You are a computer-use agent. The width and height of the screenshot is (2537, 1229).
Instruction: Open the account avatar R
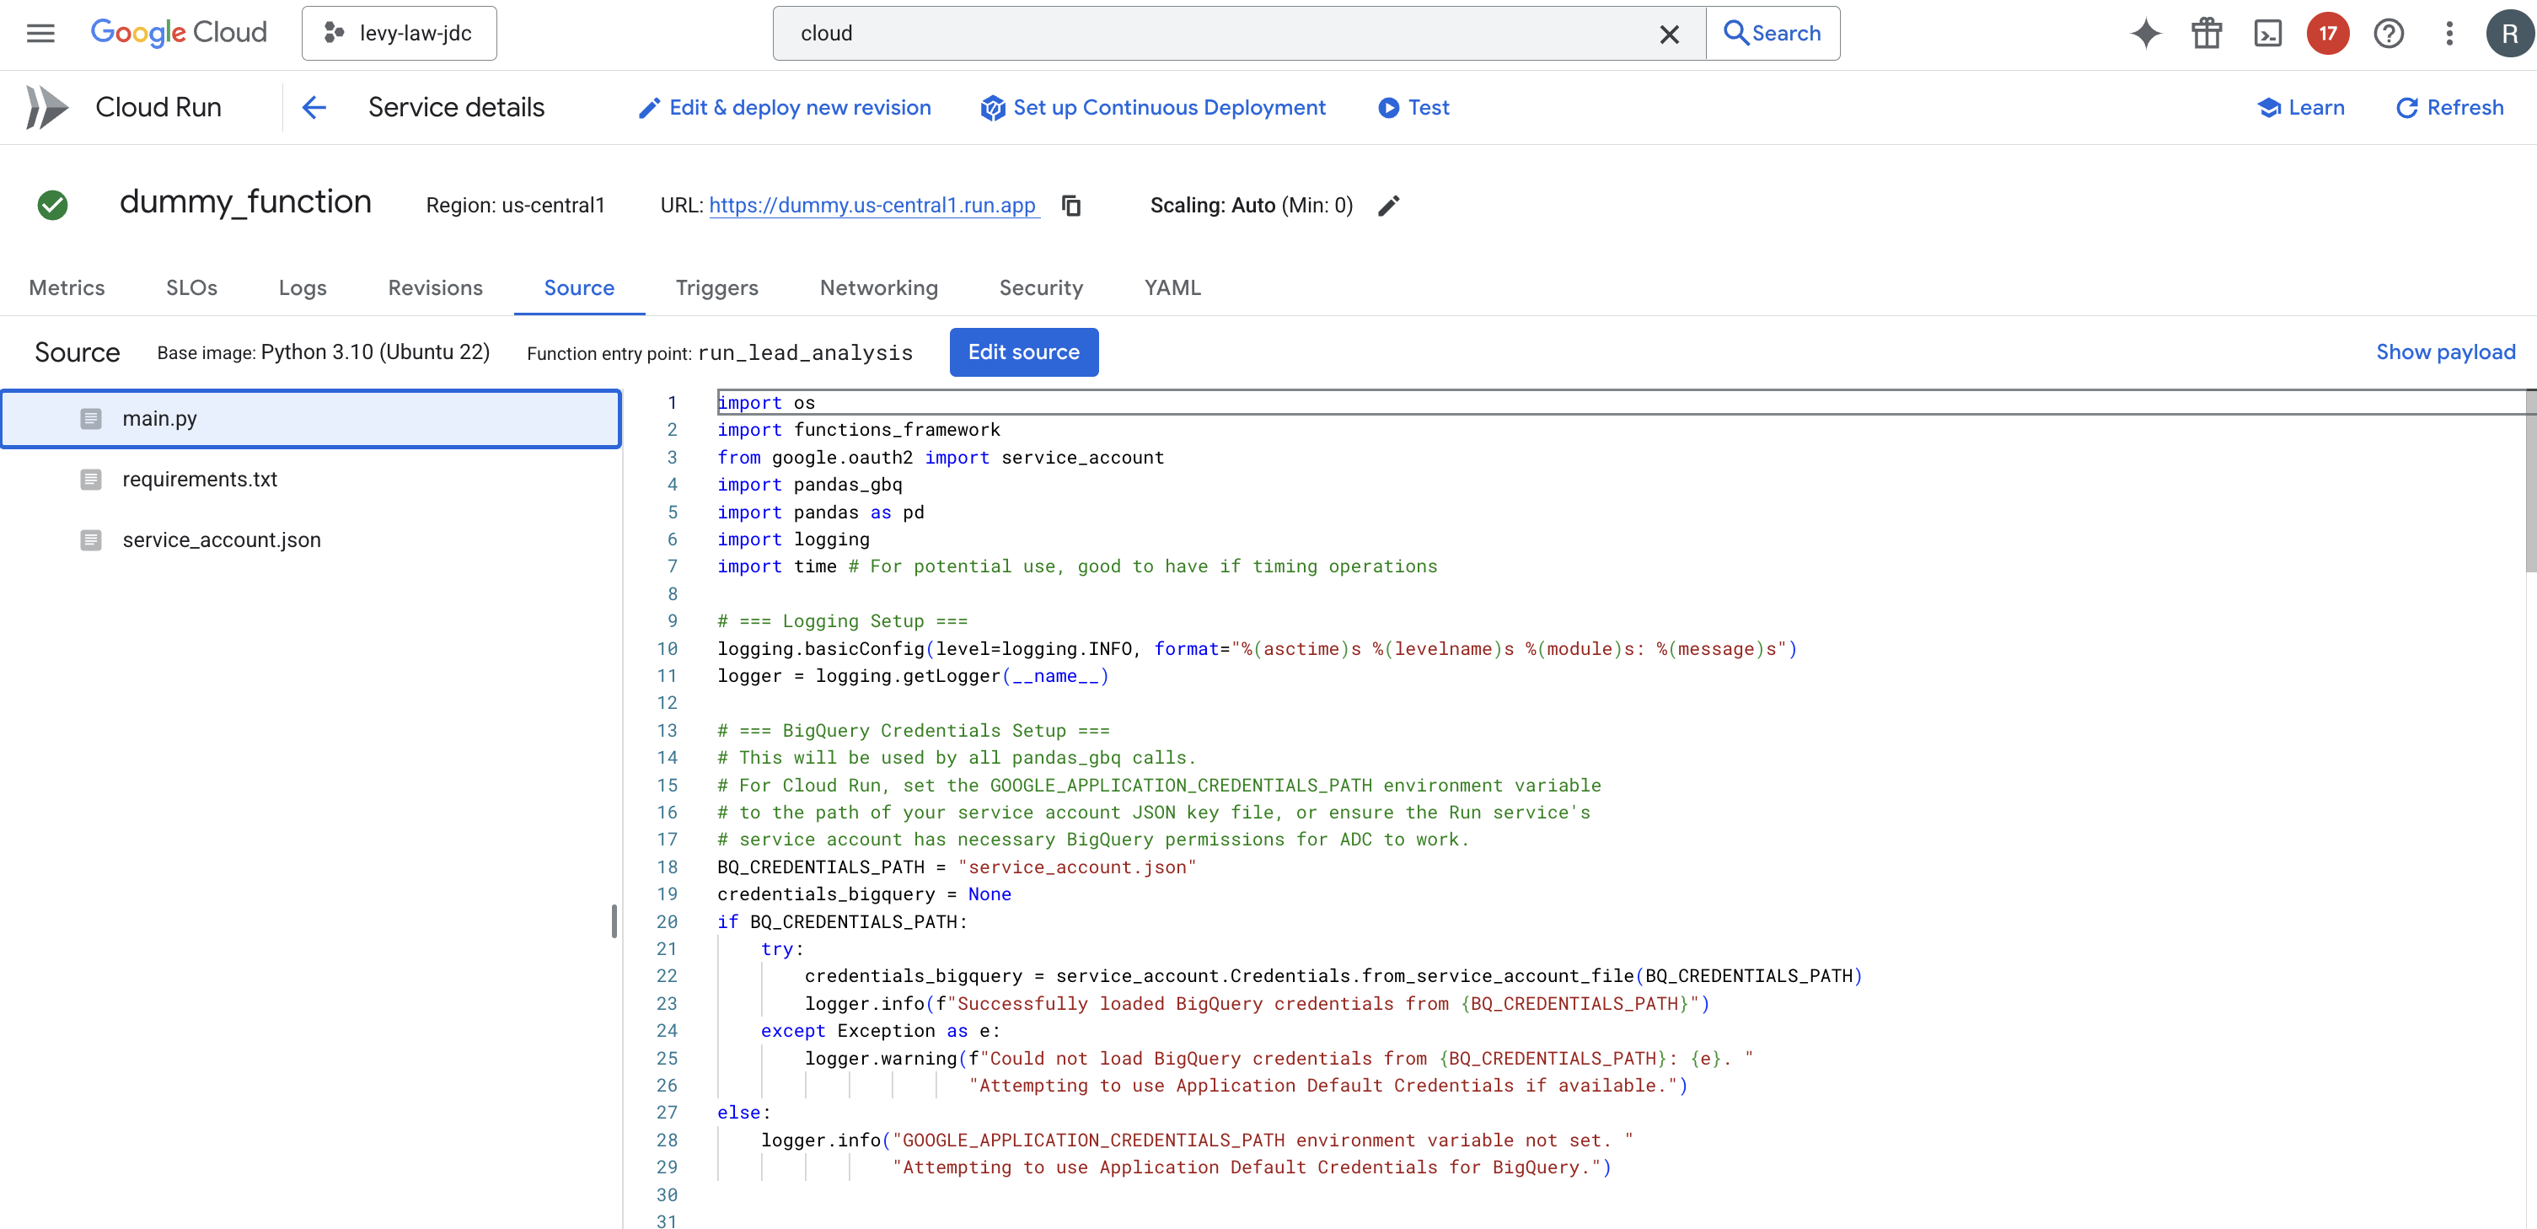[2508, 34]
